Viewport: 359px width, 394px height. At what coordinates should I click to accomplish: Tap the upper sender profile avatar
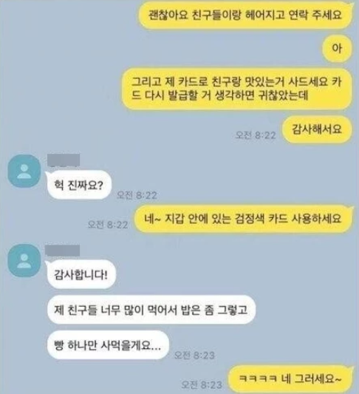pos(24,171)
